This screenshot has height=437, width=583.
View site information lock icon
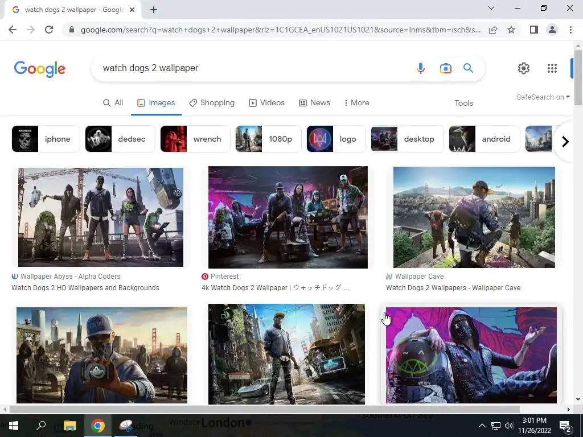pyautogui.click(x=72, y=30)
